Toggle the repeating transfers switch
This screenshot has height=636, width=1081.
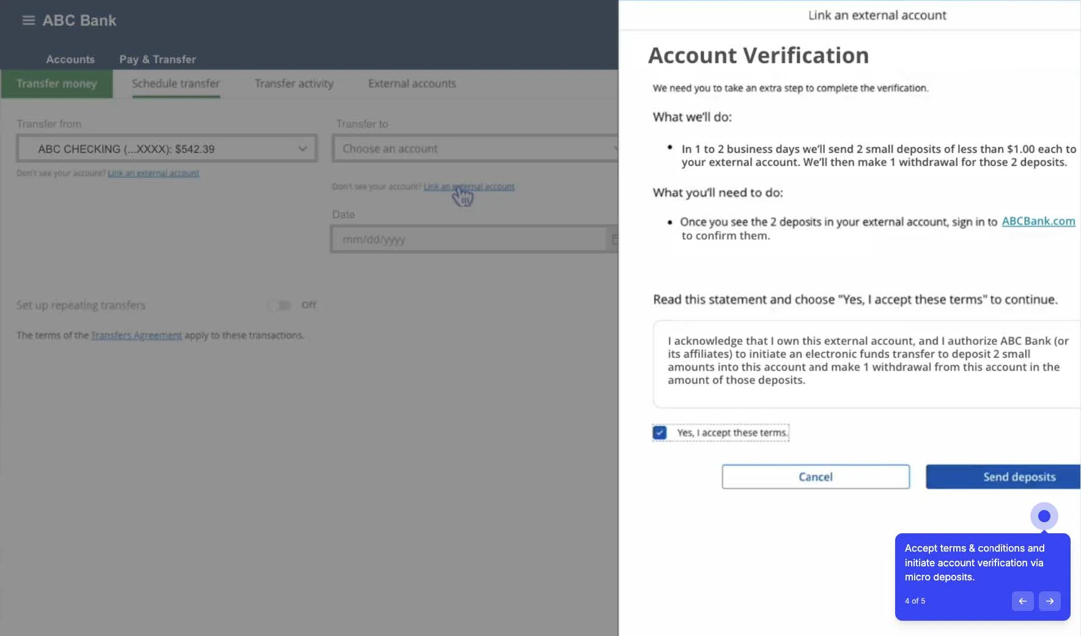click(x=280, y=305)
